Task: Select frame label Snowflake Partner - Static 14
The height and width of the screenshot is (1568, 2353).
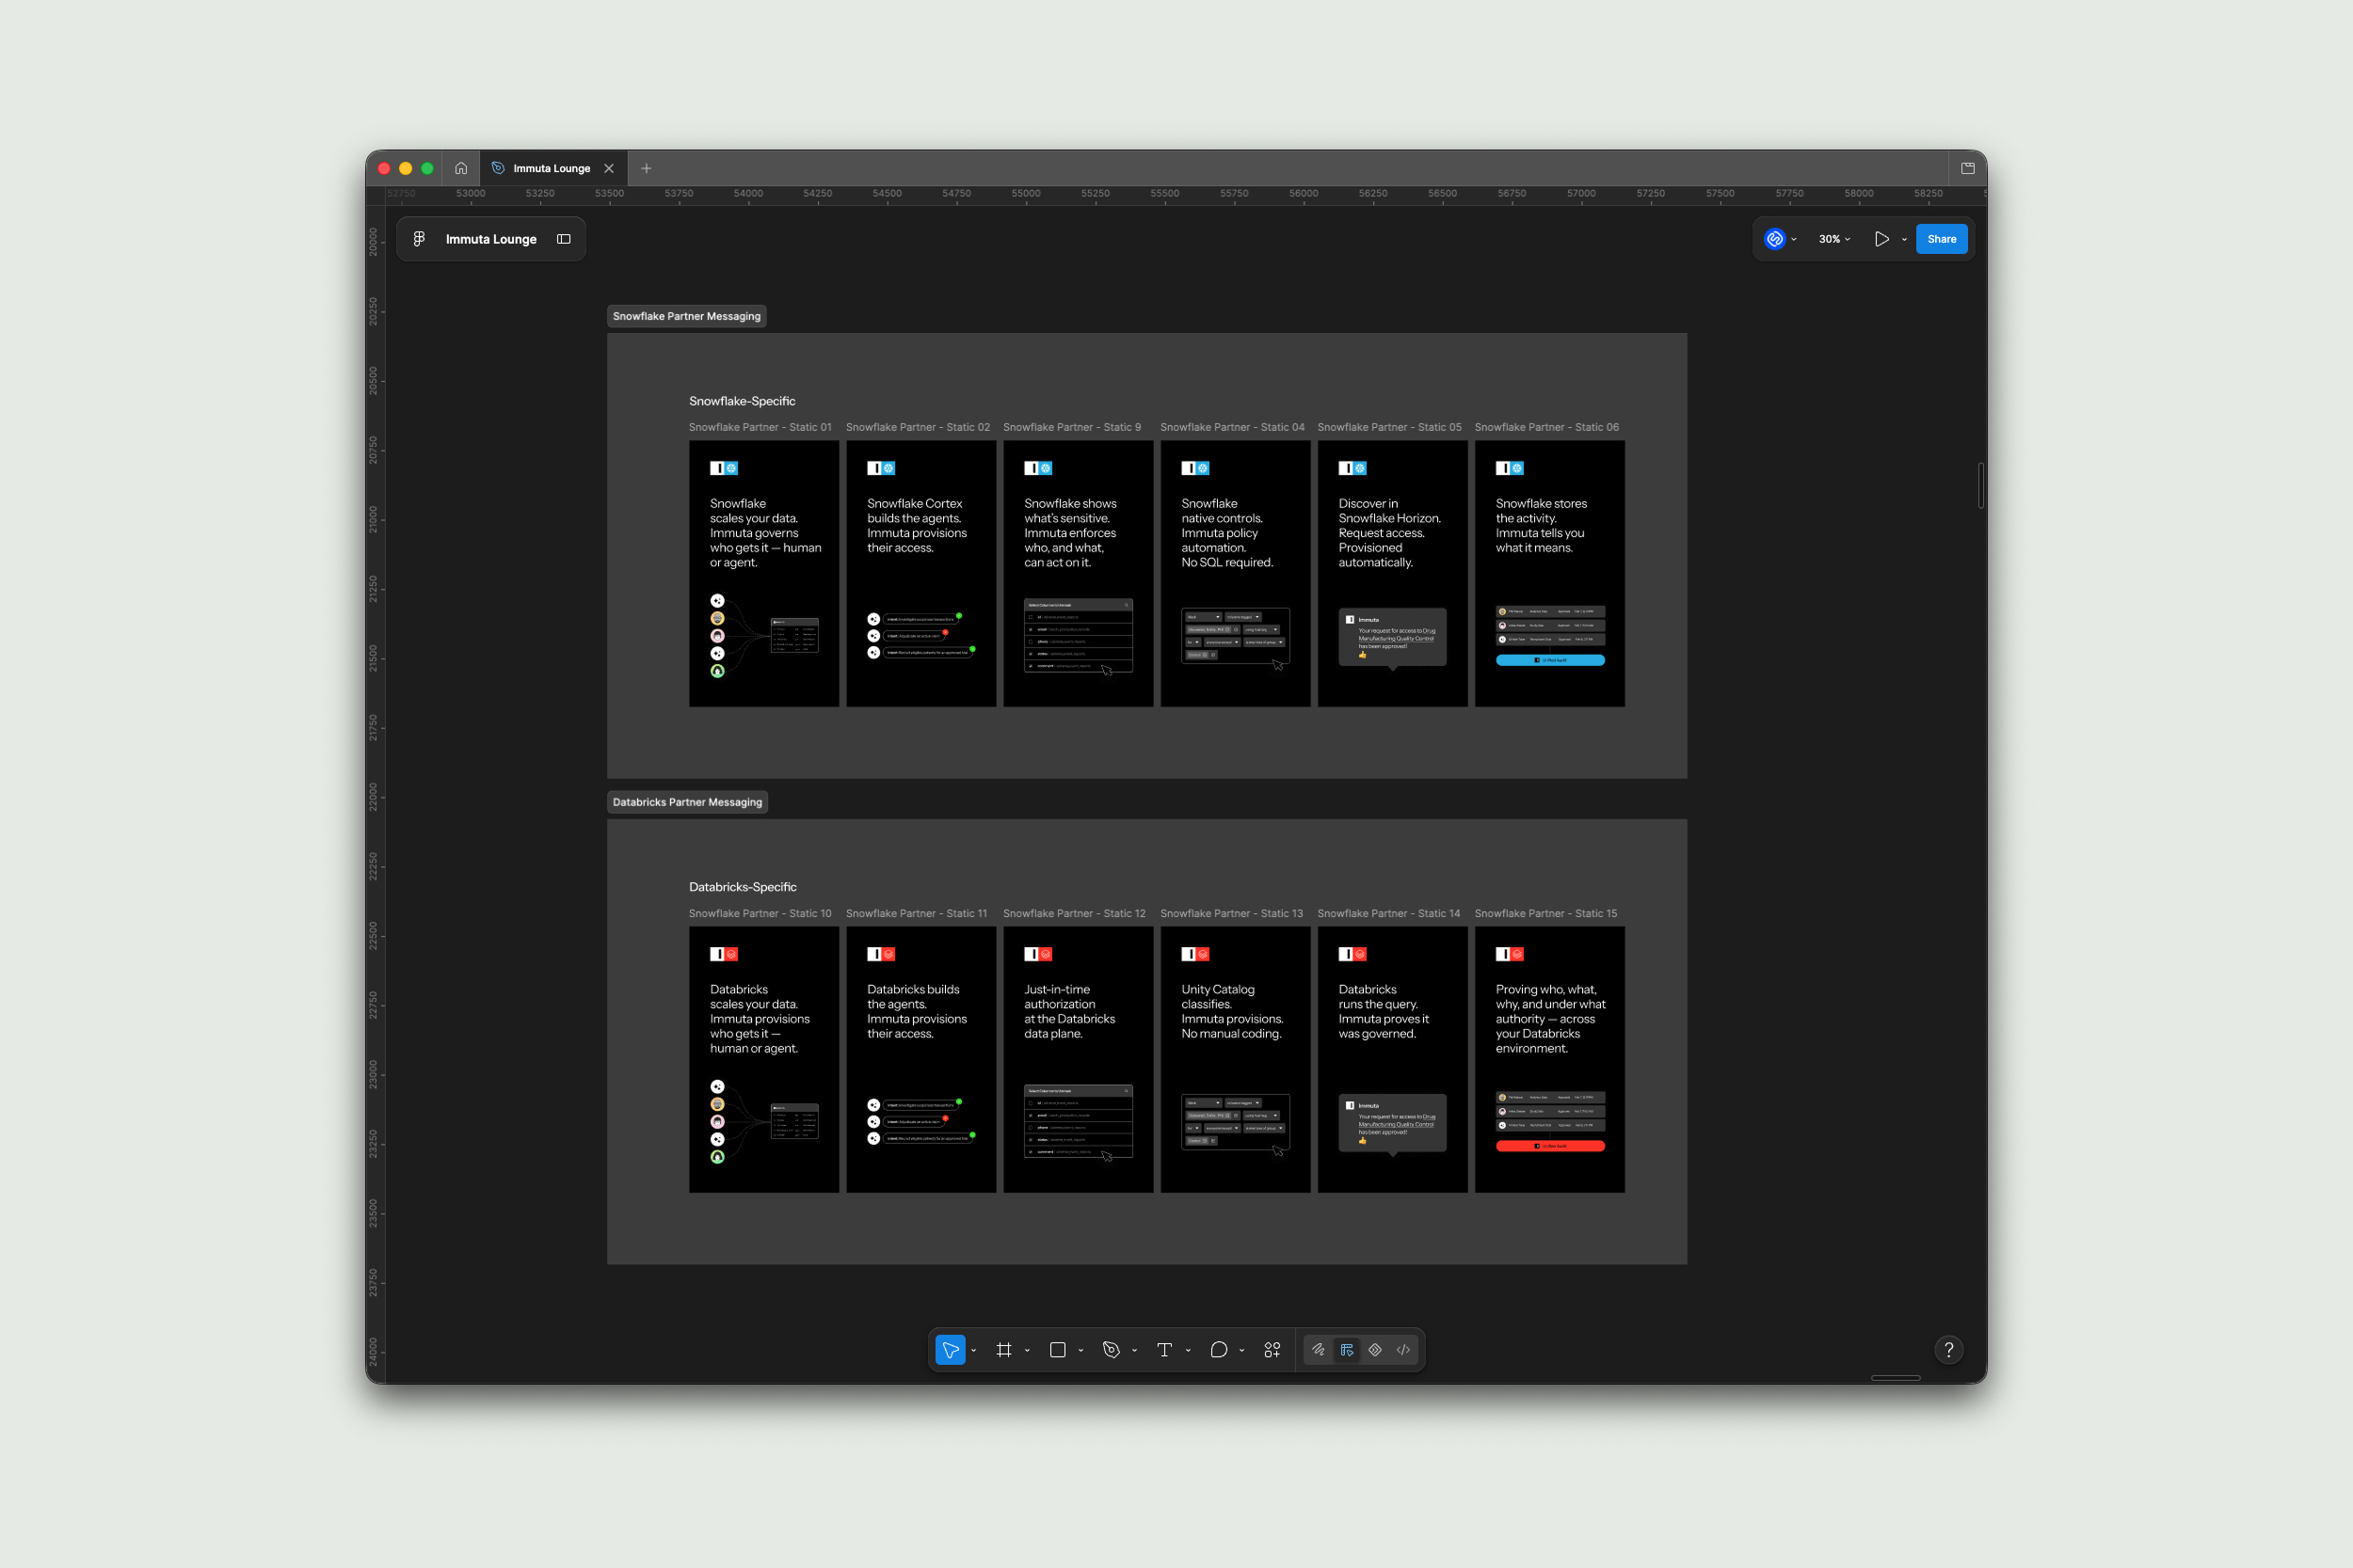Action: pos(1388,913)
